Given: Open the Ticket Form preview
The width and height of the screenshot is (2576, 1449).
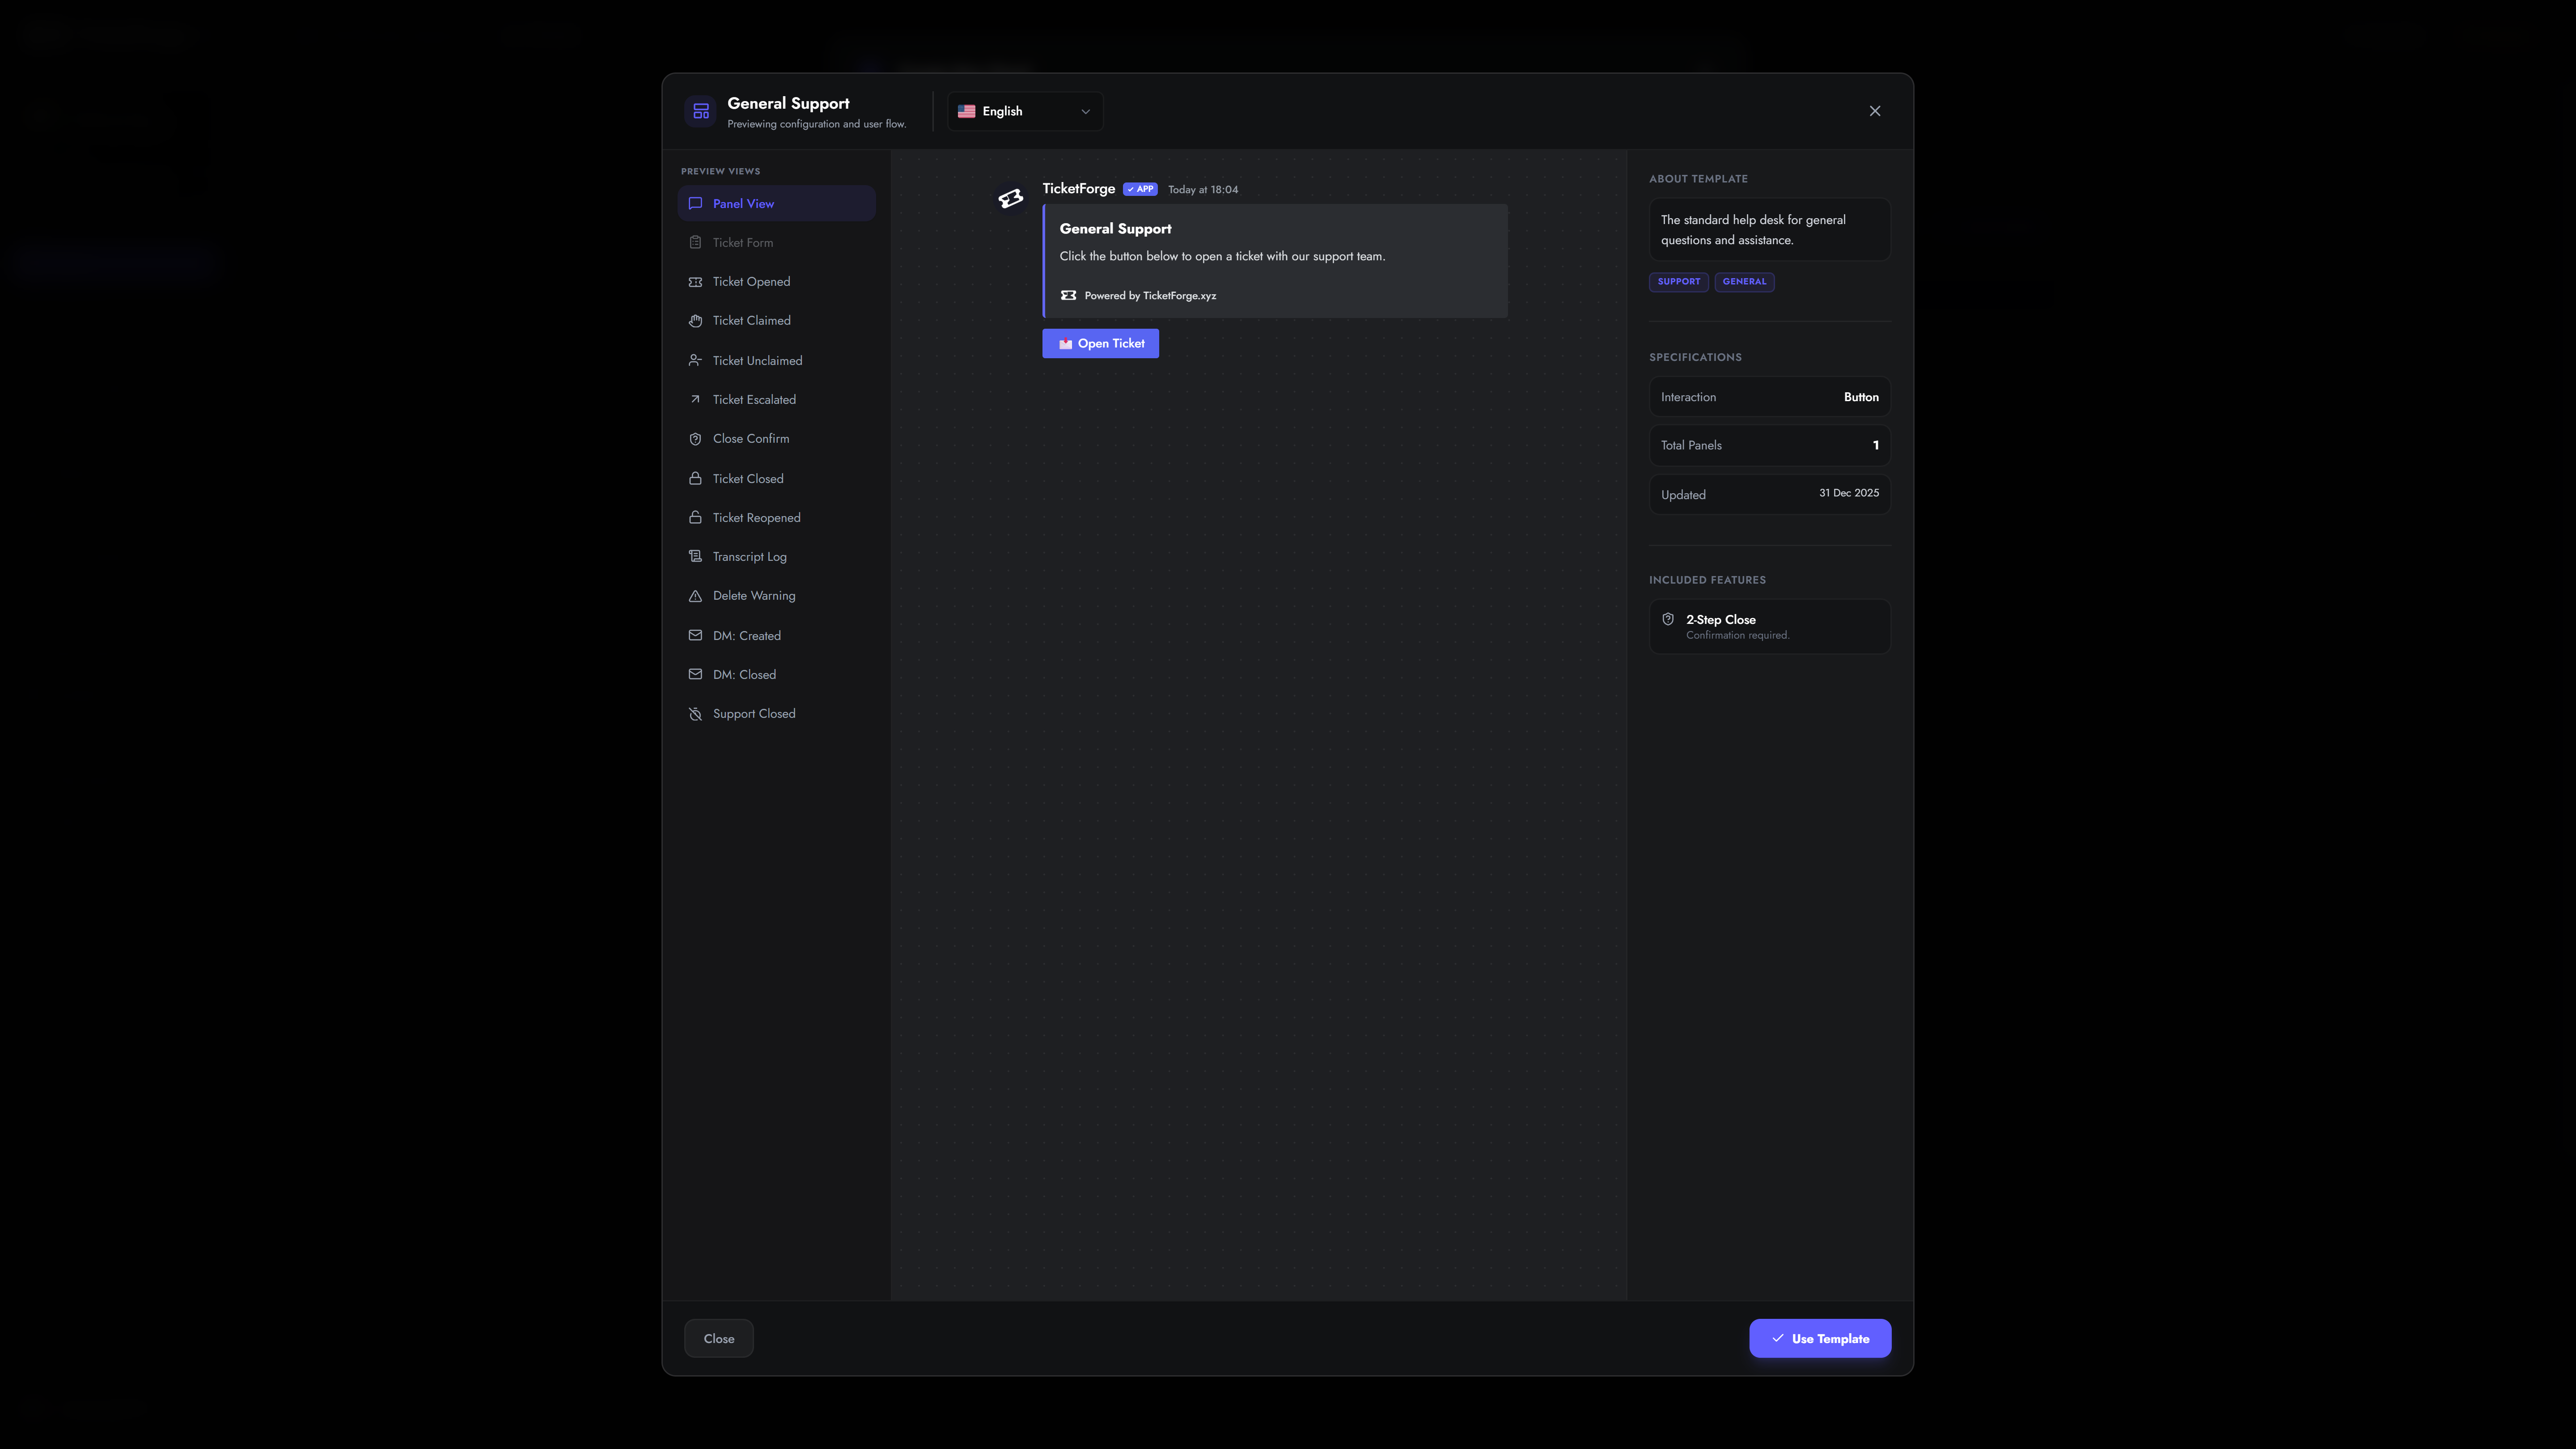Looking at the screenshot, I should point(776,242).
